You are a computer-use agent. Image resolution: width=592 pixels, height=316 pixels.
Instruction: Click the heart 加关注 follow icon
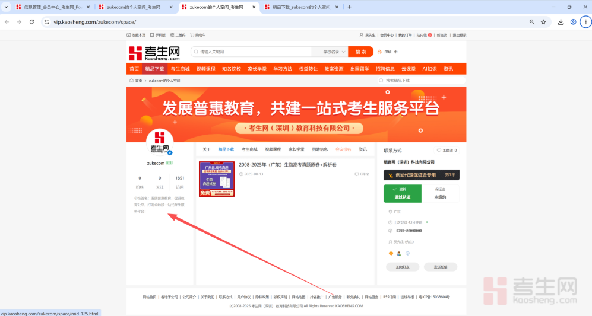tap(439, 151)
